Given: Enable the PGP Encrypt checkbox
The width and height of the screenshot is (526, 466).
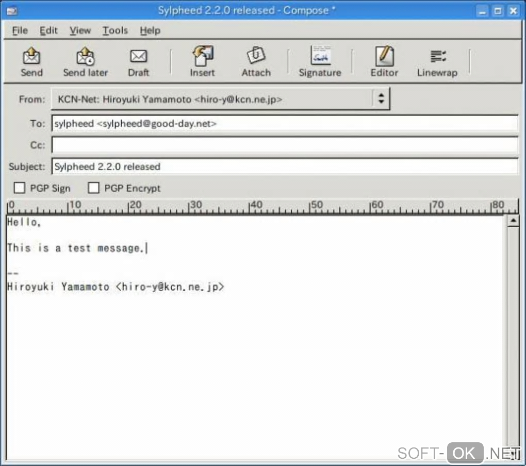Looking at the screenshot, I should (93, 188).
